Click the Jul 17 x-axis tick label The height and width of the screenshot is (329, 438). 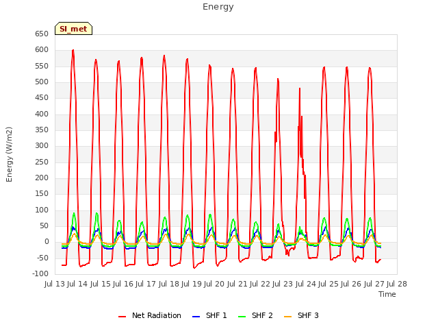[x=146, y=284]
